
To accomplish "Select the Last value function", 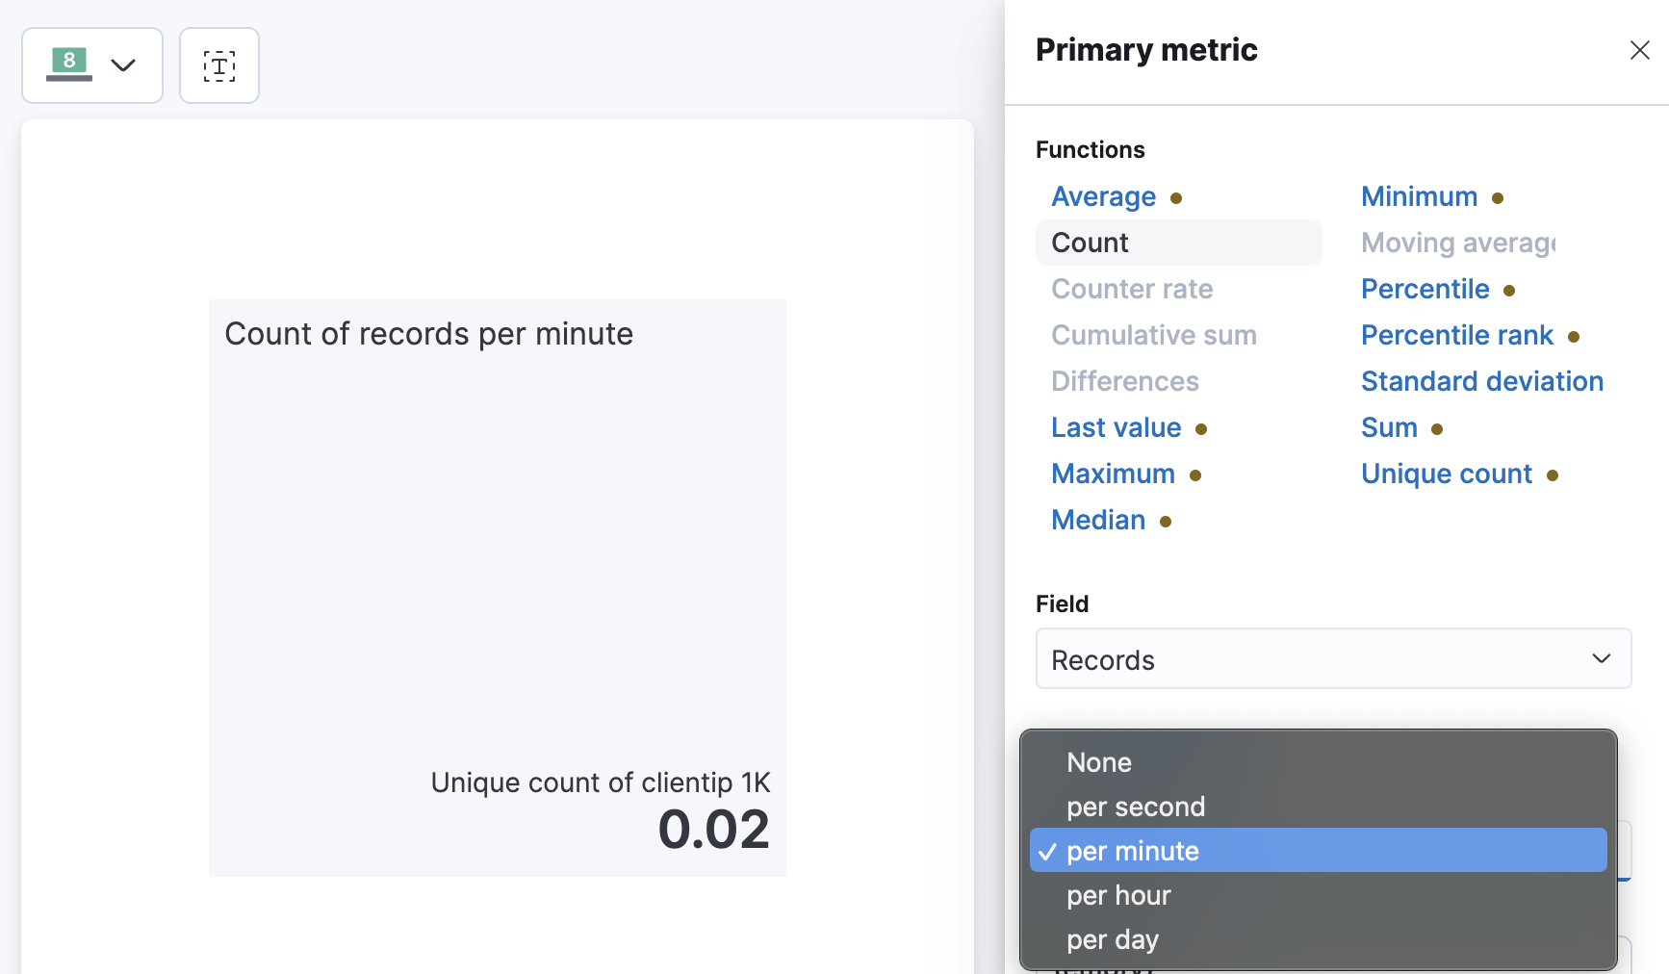I will click(1116, 427).
